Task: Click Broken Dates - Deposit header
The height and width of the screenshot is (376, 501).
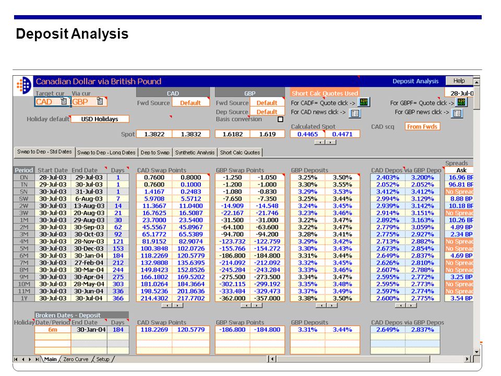Action: pos(81,315)
